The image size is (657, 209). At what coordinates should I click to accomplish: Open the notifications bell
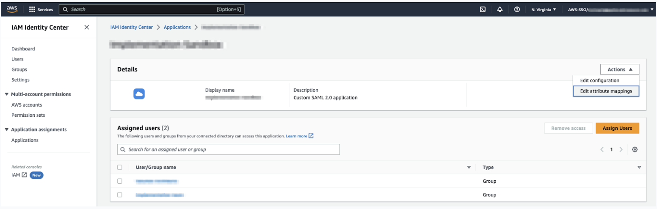click(x=500, y=9)
